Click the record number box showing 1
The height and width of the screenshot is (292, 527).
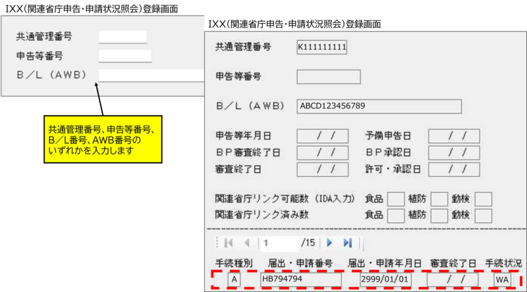pos(279,243)
